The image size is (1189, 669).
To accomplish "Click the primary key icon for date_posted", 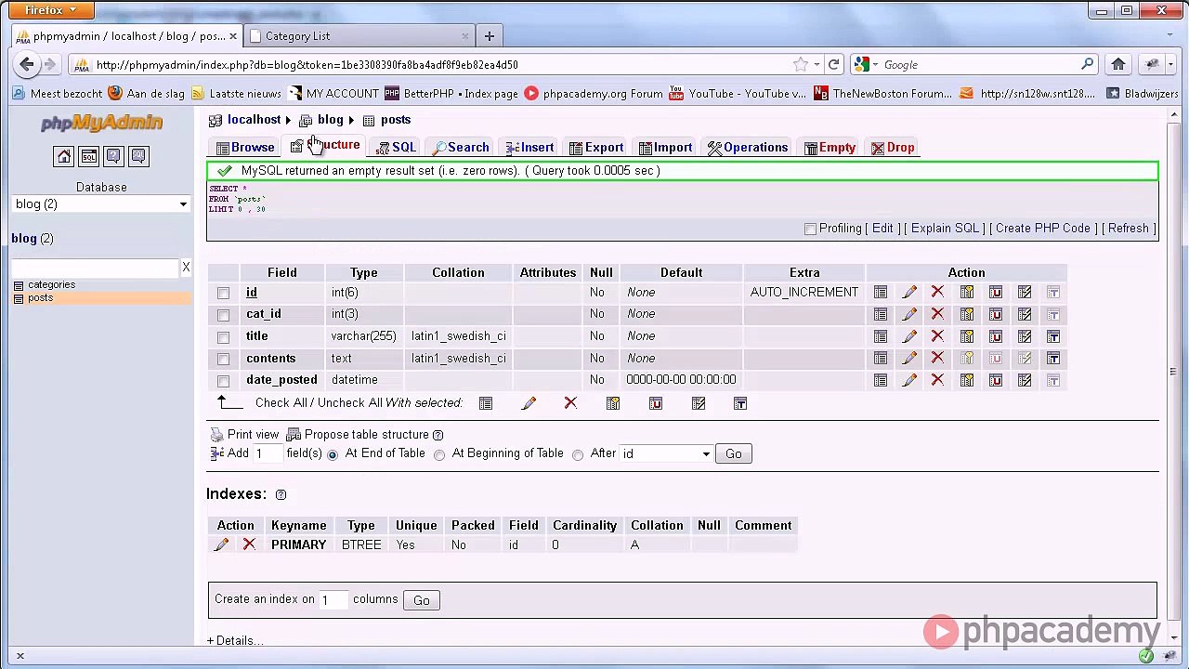I will tap(967, 380).
